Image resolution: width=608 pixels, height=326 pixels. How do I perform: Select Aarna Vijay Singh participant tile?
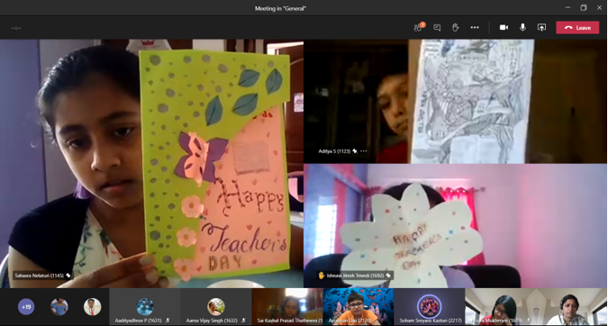coord(216,306)
